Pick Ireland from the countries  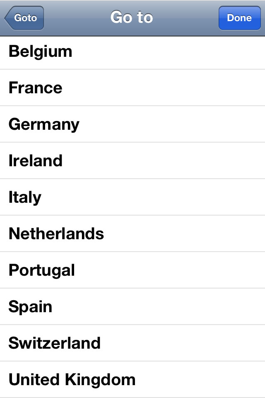tap(36, 161)
